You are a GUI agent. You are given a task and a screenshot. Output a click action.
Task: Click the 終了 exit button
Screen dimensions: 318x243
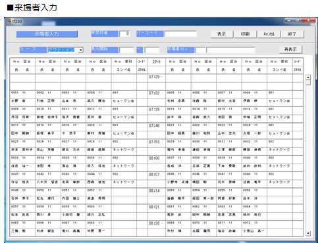click(x=292, y=34)
